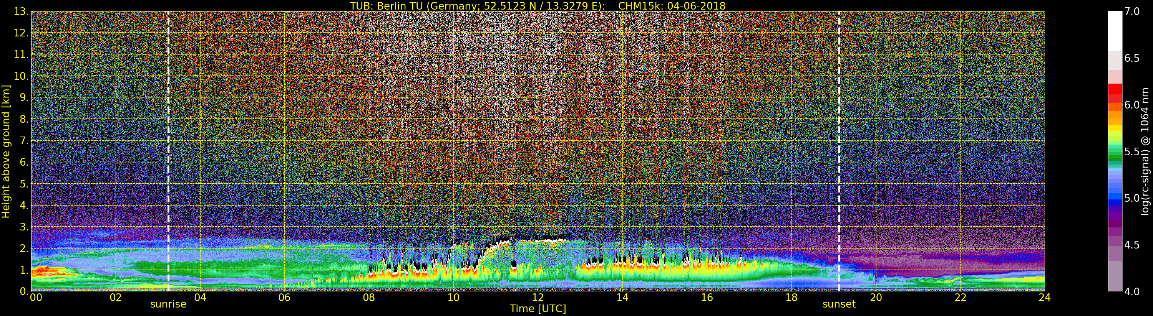This screenshot has height=316, width=1153.
Task: Click the 12 tick on the time axis
Action: (x=538, y=298)
